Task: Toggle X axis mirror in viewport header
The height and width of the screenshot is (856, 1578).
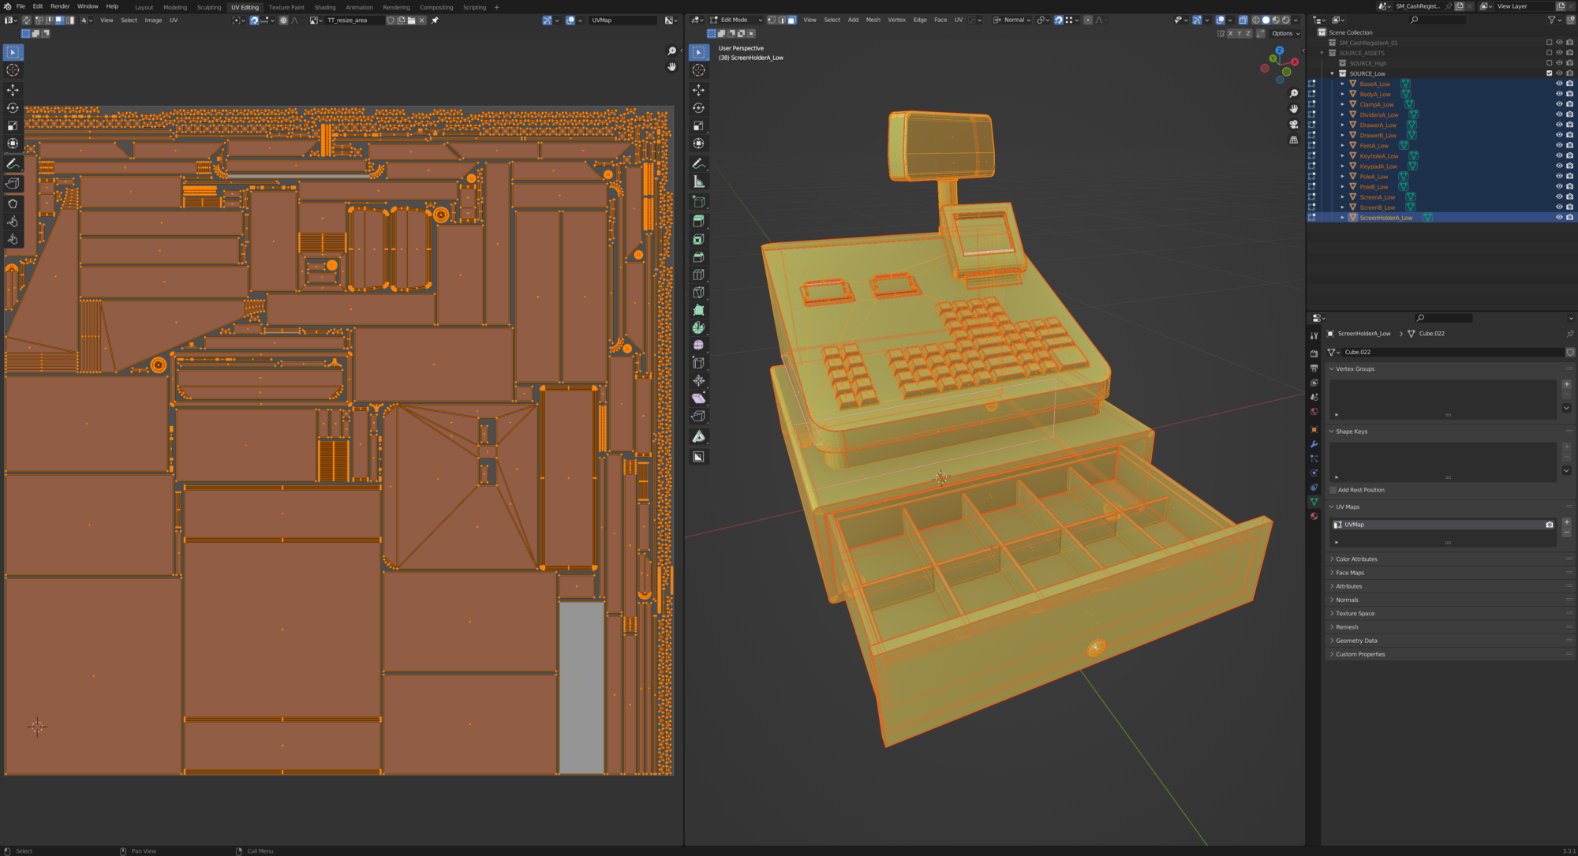Action: [1230, 33]
